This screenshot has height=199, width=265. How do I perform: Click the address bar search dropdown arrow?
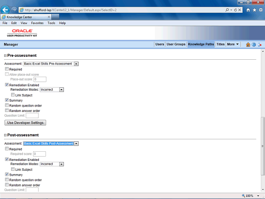pyautogui.click(x=231, y=10)
